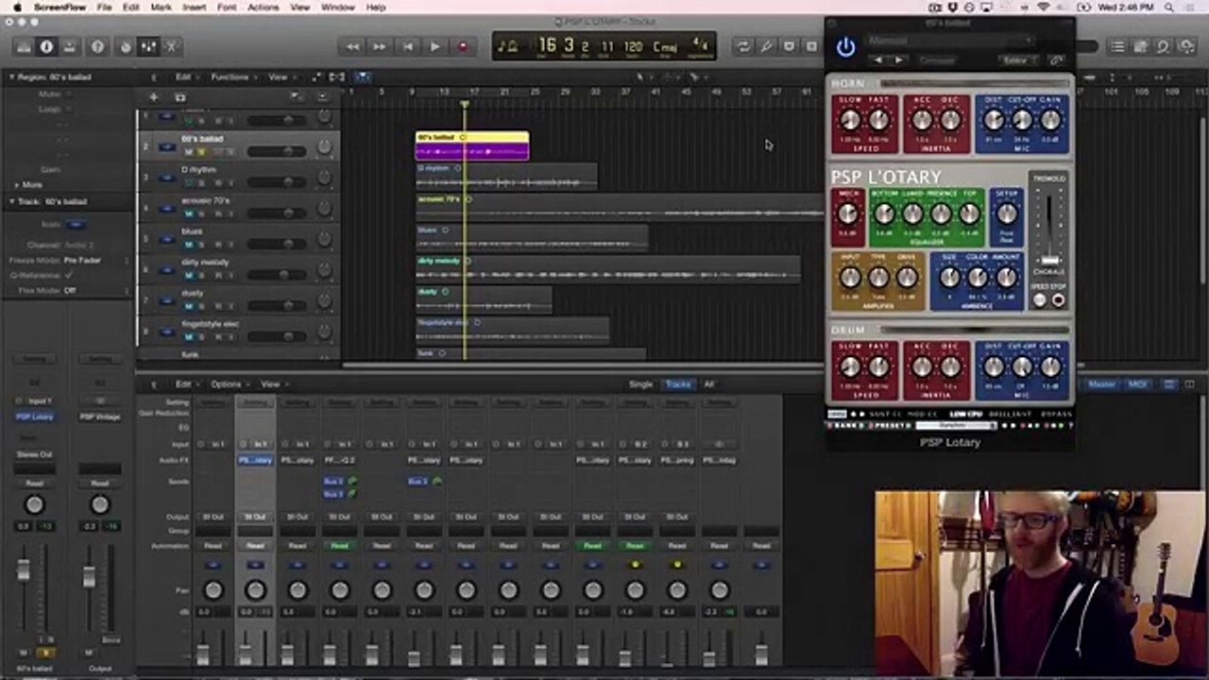The width and height of the screenshot is (1209, 680).
Task: Open the Library panel button
Action: pos(24,46)
